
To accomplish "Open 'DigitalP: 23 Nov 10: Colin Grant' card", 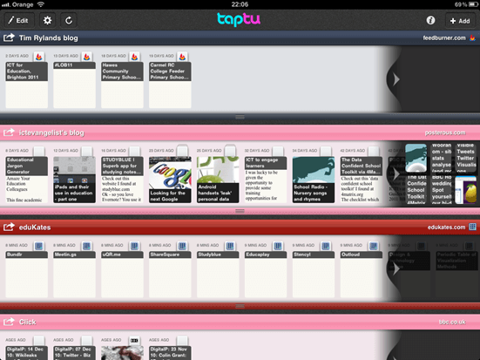I will coord(170,353).
